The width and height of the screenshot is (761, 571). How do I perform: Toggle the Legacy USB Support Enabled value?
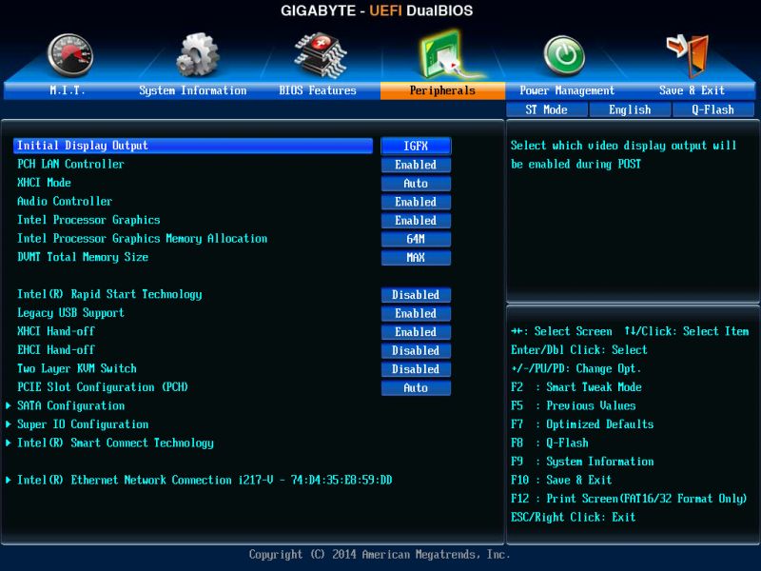point(416,313)
